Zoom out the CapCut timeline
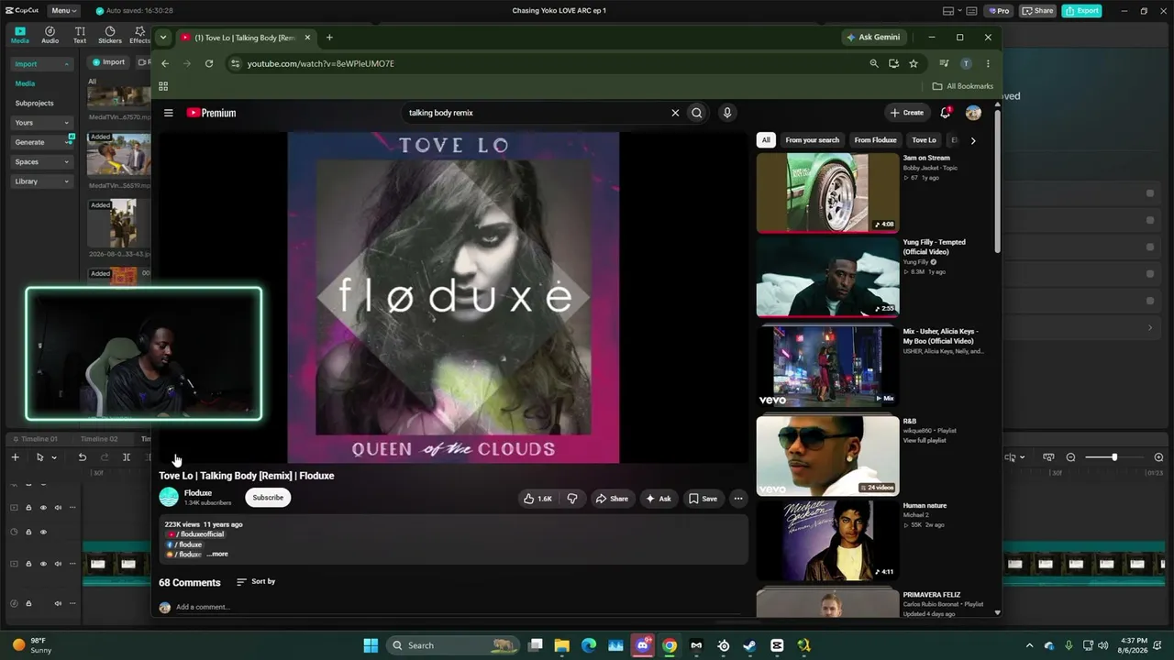This screenshot has width=1174, height=660. pyautogui.click(x=1070, y=457)
